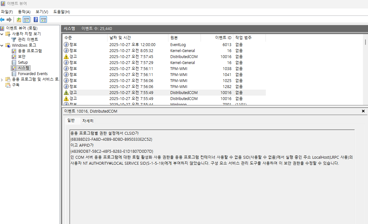
Task: Click info icon on EventLog 6013 row
Action: (66, 44)
